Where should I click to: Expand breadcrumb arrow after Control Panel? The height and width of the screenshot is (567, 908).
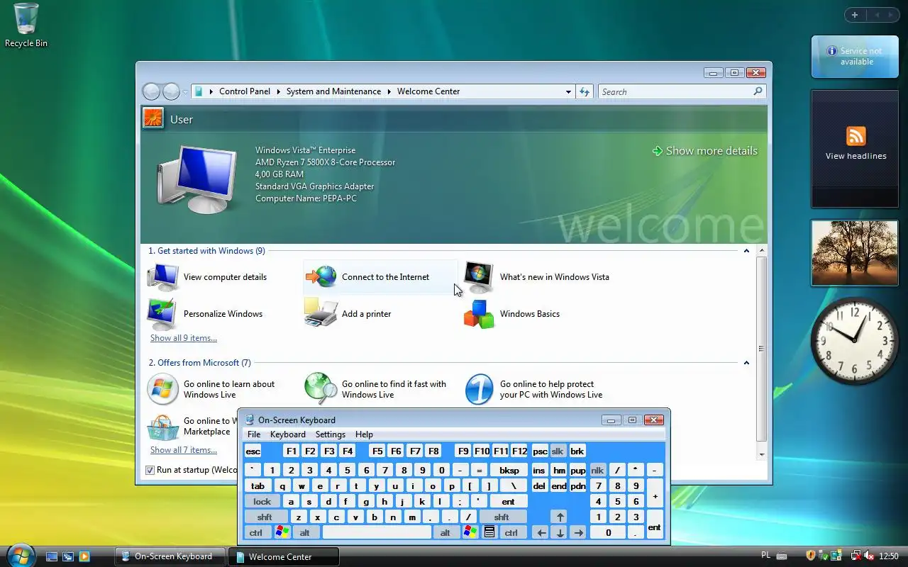point(279,91)
